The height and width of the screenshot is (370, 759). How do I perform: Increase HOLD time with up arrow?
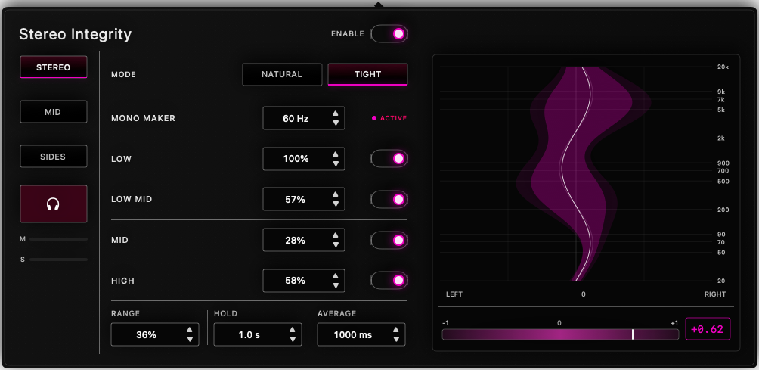click(293, 331)
